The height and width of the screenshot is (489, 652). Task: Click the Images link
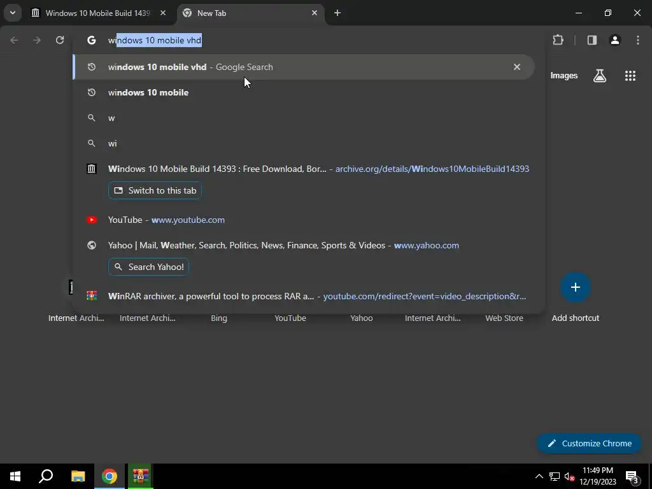coord(564,76)
